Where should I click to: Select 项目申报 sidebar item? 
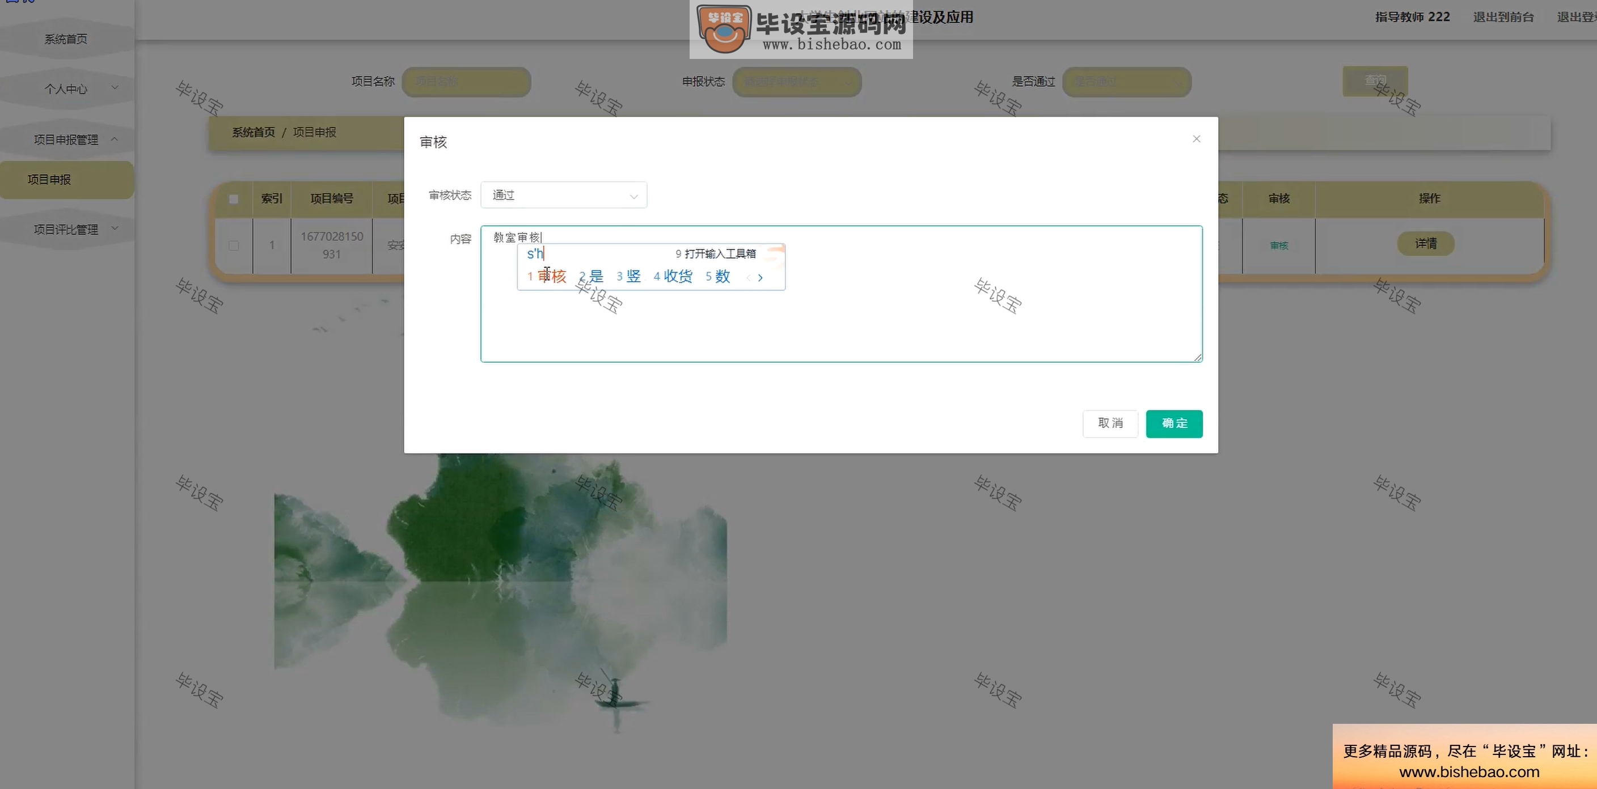(66, 180)
